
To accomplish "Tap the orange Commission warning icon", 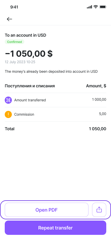I will [x=8, y=114].
